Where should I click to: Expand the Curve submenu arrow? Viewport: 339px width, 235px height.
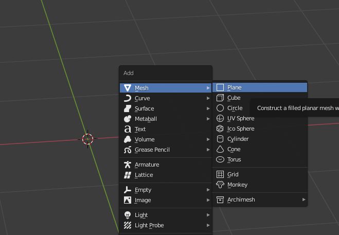coord(208,98)
